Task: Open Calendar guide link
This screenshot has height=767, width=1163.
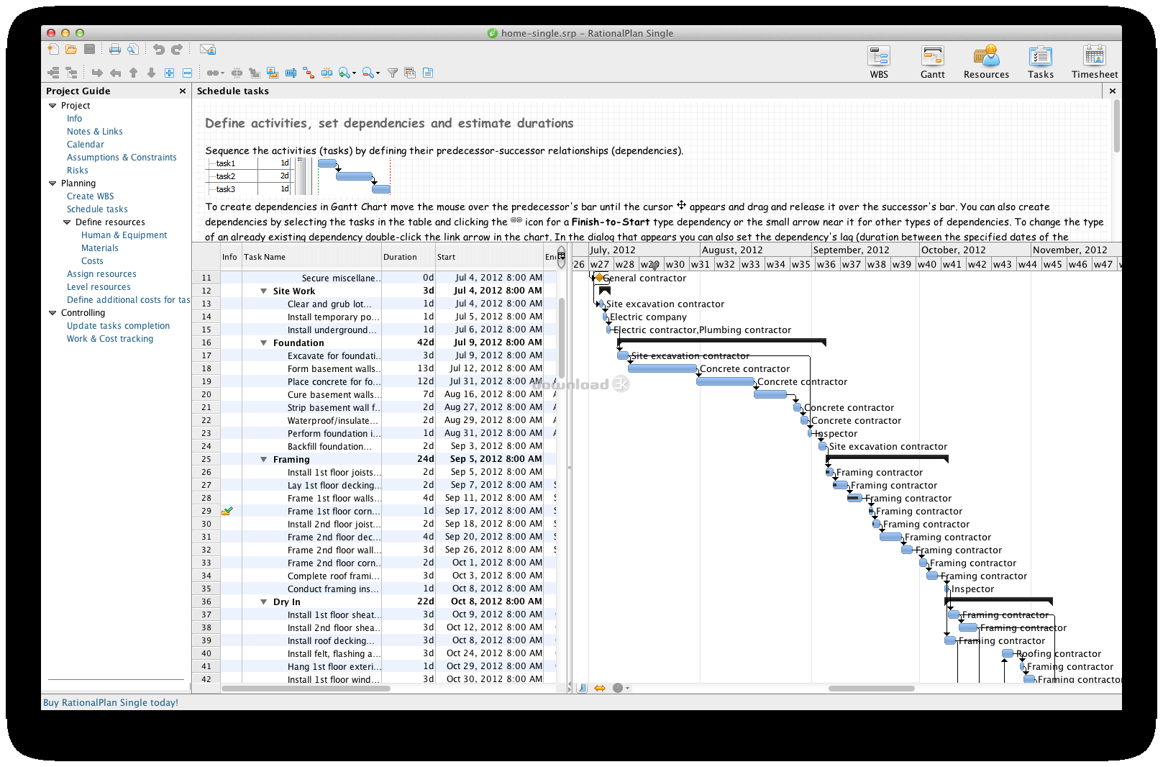Action: (86, 145)
